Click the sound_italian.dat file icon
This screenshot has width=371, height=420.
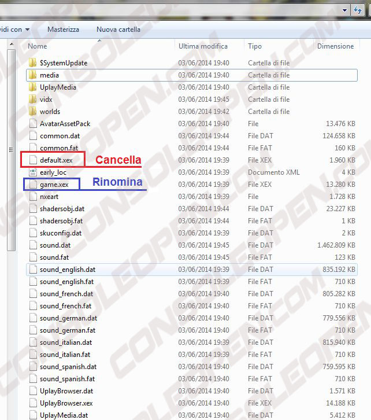[x=33, y=342]
